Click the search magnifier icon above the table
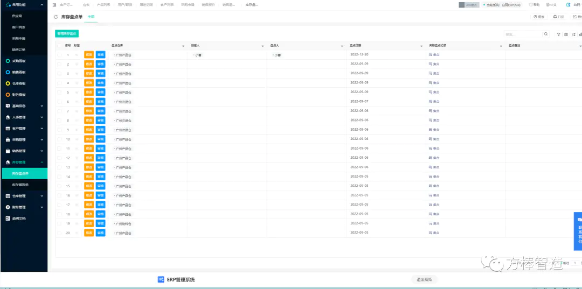Screen dimensions: 582x289 point(546,34)
